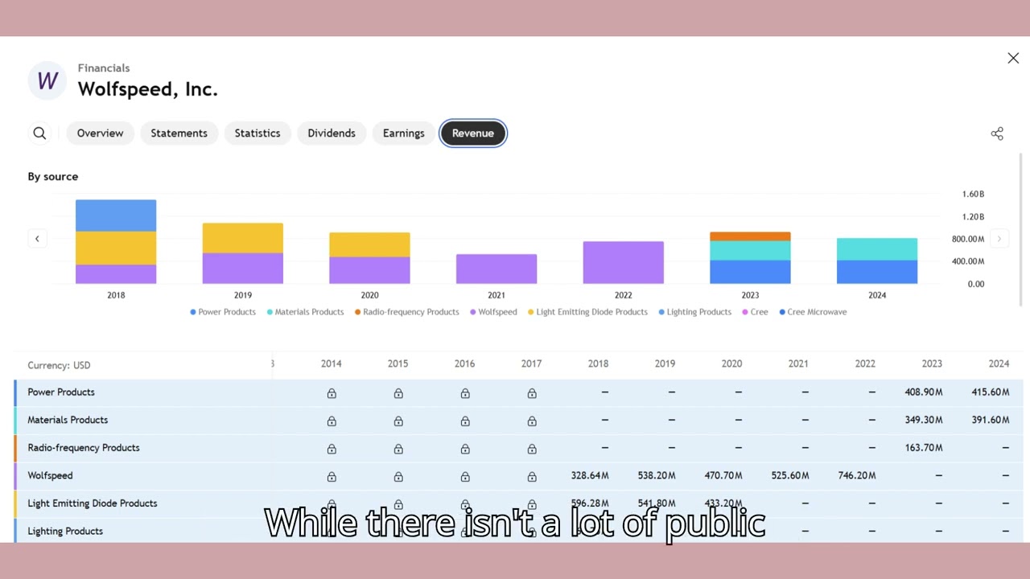Click lock icon for Power Products 2016
The height and width of the screenshot is (579, 1030).
pyautogui.click(x=465, y=393)
